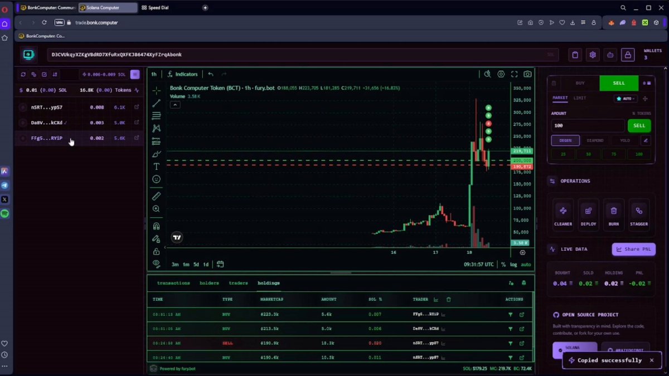Select the crosshair cursor tool
The image size is (669, 376).
point(156,90)
